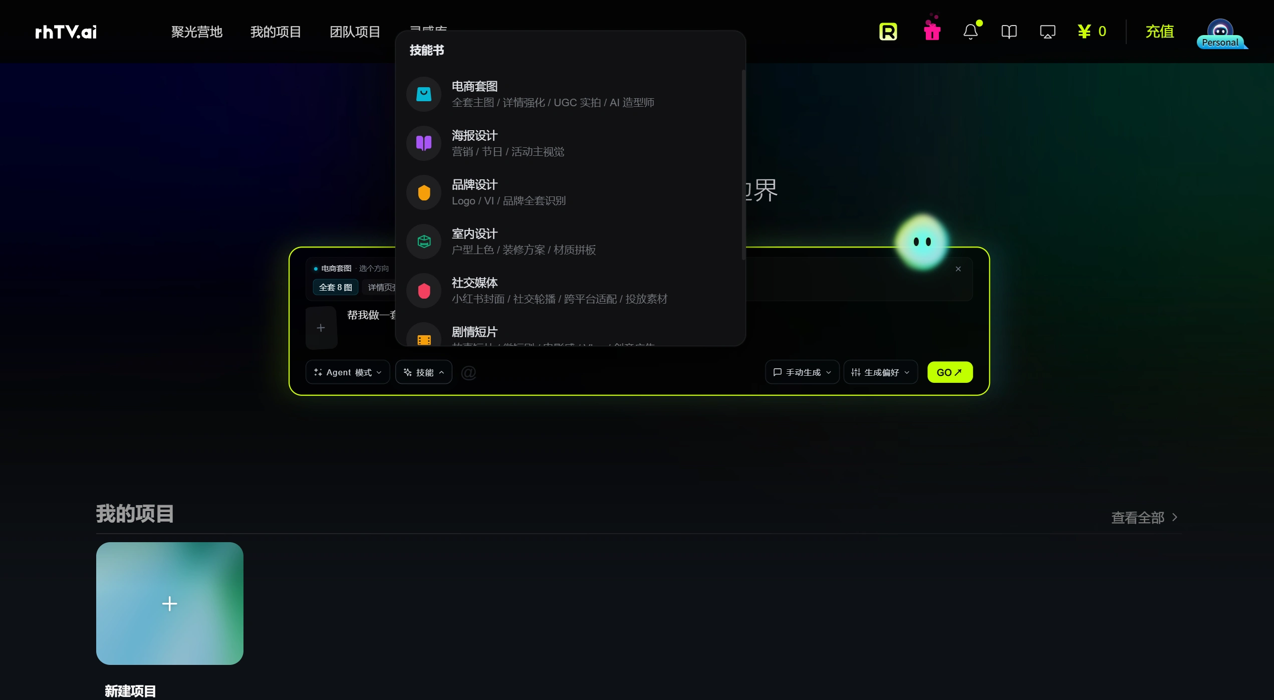The image size is (1274, 700).
Task: Go to 我的项目 nav tab
Action: pos(276,32)
